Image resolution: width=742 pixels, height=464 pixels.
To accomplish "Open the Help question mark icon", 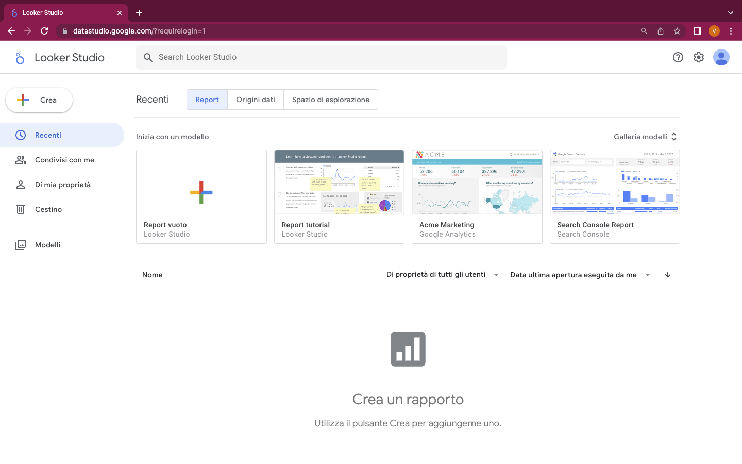I will (x=678, y=57).
